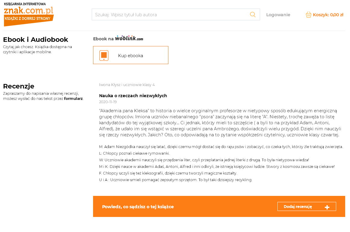This screenshot has width=350, height=232.
Task: Open the Logowanie link
Action: tap(278, 15)
